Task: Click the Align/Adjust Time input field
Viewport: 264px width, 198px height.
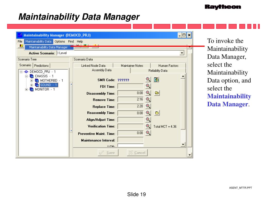Action: (x=130, y=120)
